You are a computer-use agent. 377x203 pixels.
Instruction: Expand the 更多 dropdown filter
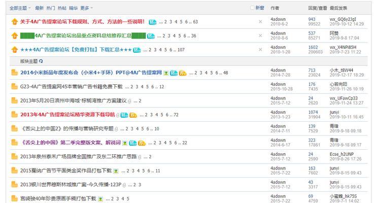coord(86,8)
